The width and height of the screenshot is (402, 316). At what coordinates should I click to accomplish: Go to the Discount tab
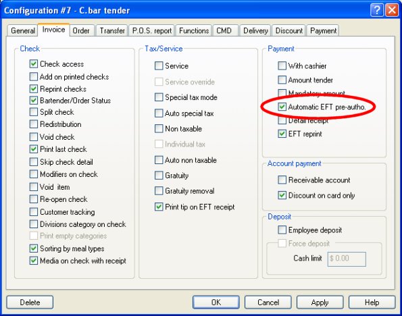point(289,31)
